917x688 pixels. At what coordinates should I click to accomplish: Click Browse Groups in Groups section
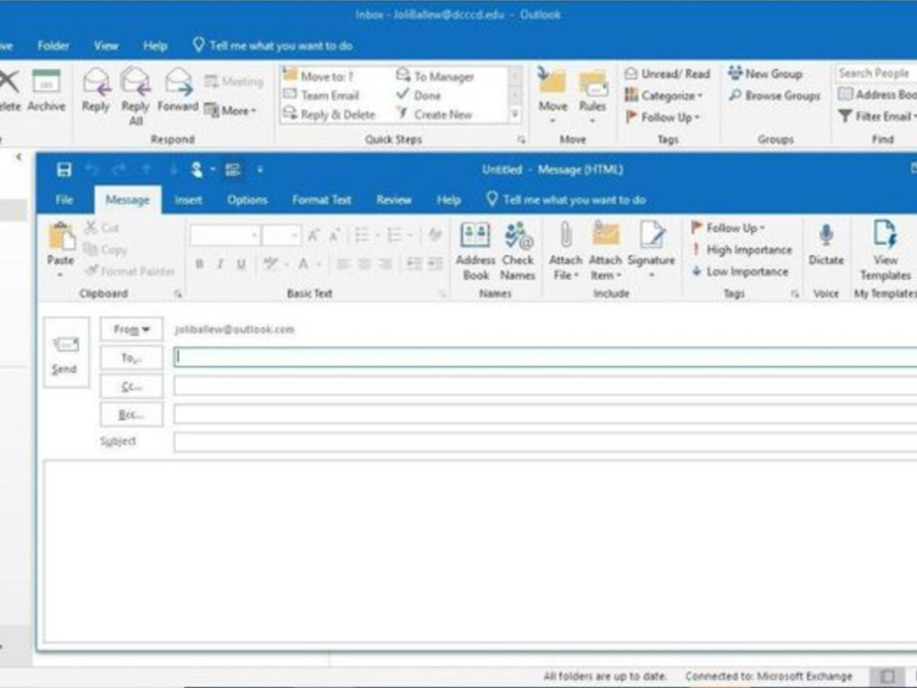(x=775, y=95)
